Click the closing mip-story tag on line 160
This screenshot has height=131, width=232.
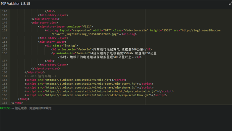click(x=34, y=72)
